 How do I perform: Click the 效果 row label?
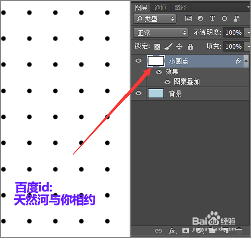tap(172, 72)
